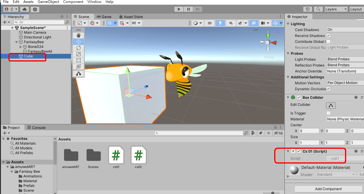The height and width of the screenshot is (194, 364).
Task: Click the scene orientation gizmo cube
Action: pos(268,42)
